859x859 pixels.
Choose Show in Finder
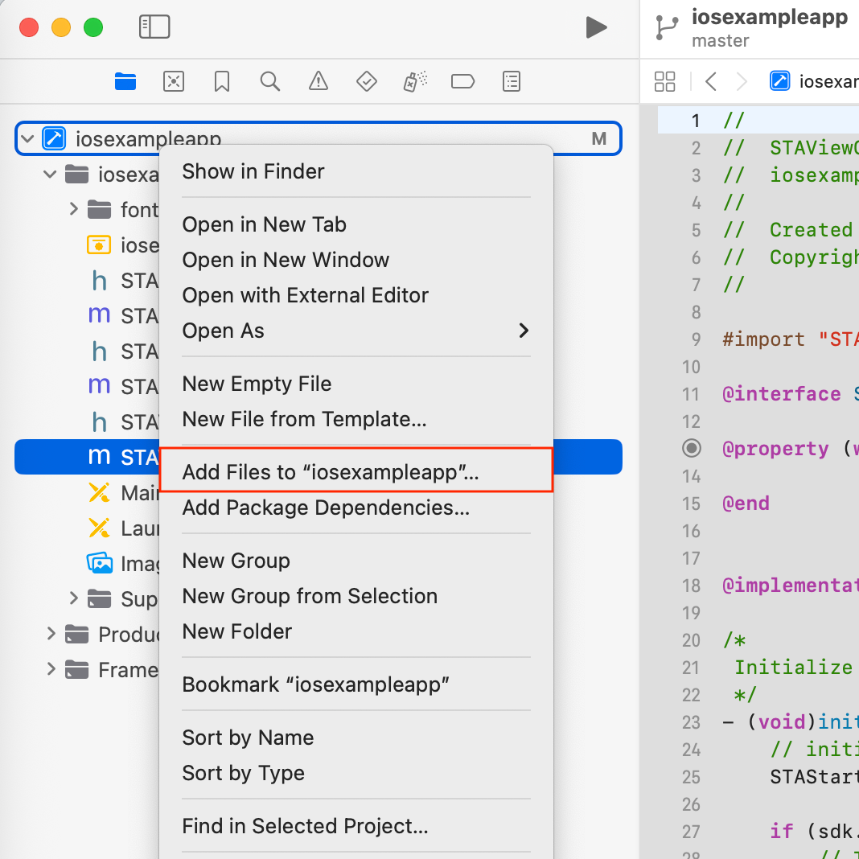356,171
